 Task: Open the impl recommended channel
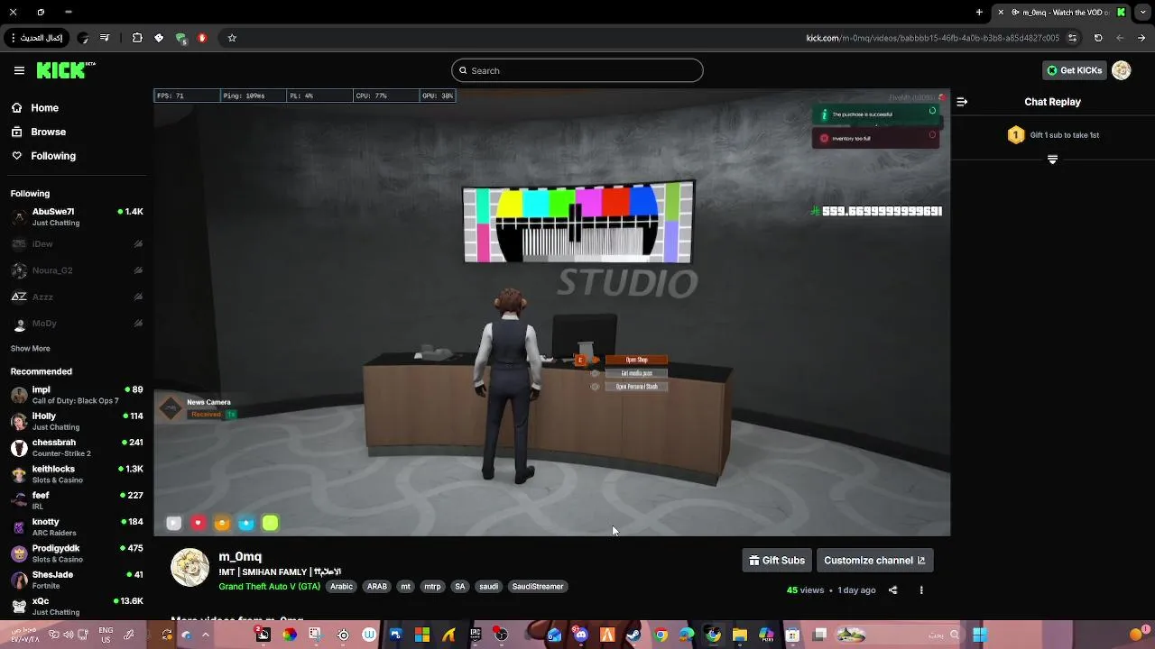tap(77, 395)
